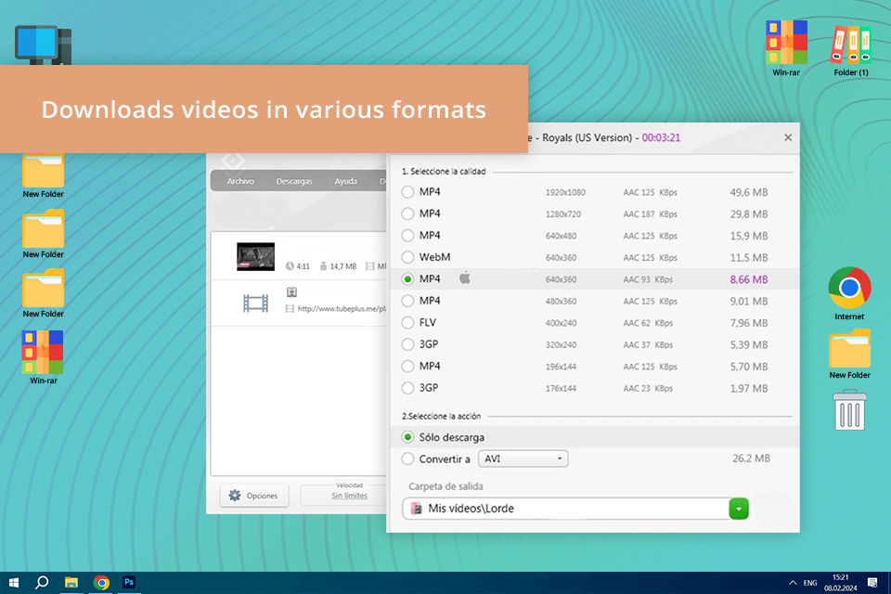Close the quality selection dialog
891x594 pixels.
click(x=788, y=137)
